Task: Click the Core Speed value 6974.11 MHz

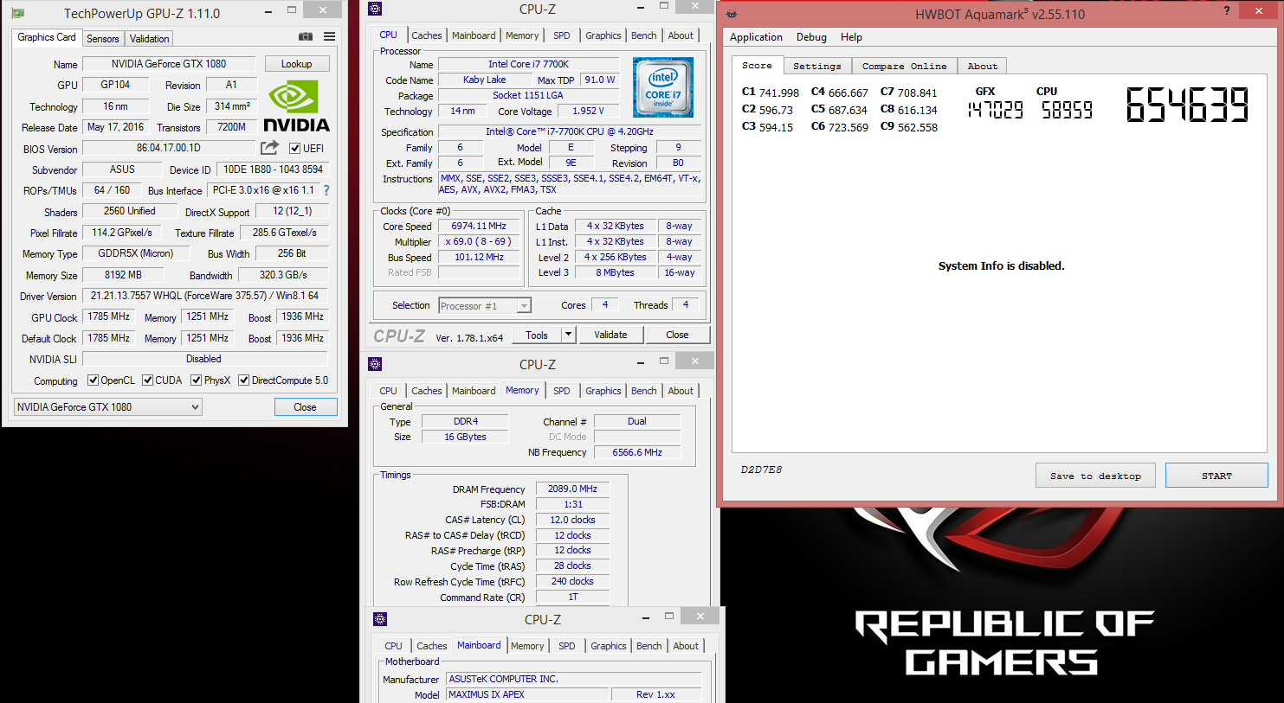Action: 479,226
